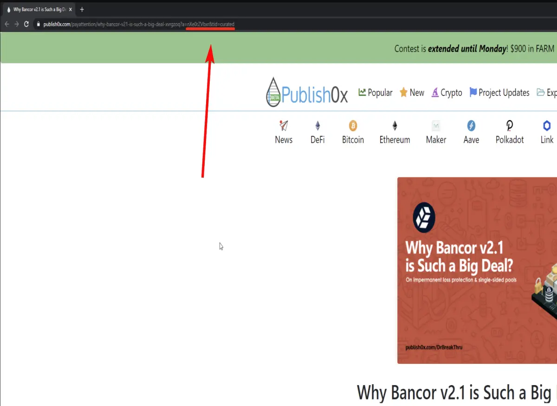Screen dimensions: 557x406
Task: Click the DeFi category icon
Action: coord(318,126)
